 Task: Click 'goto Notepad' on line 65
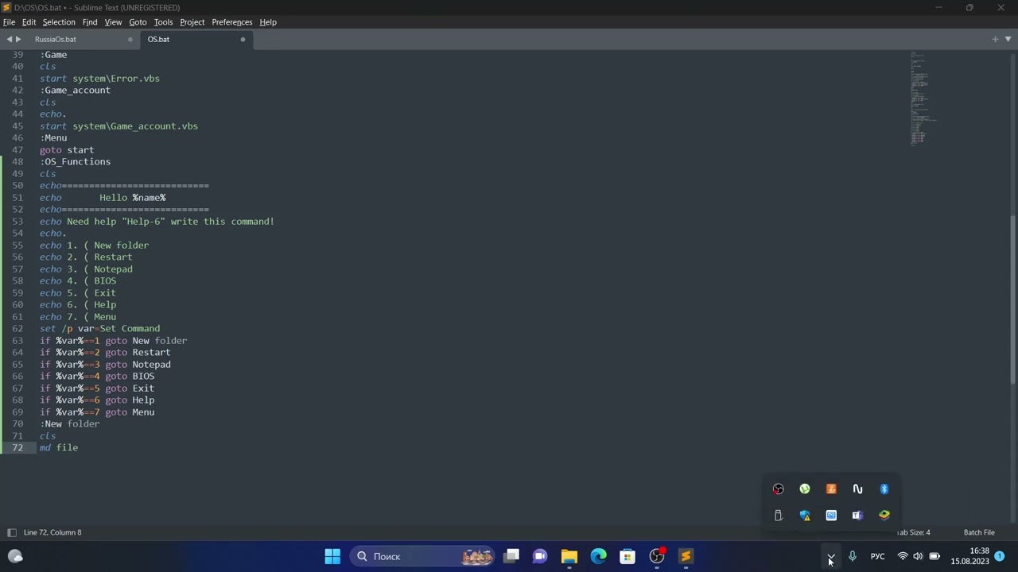[138, 364]
